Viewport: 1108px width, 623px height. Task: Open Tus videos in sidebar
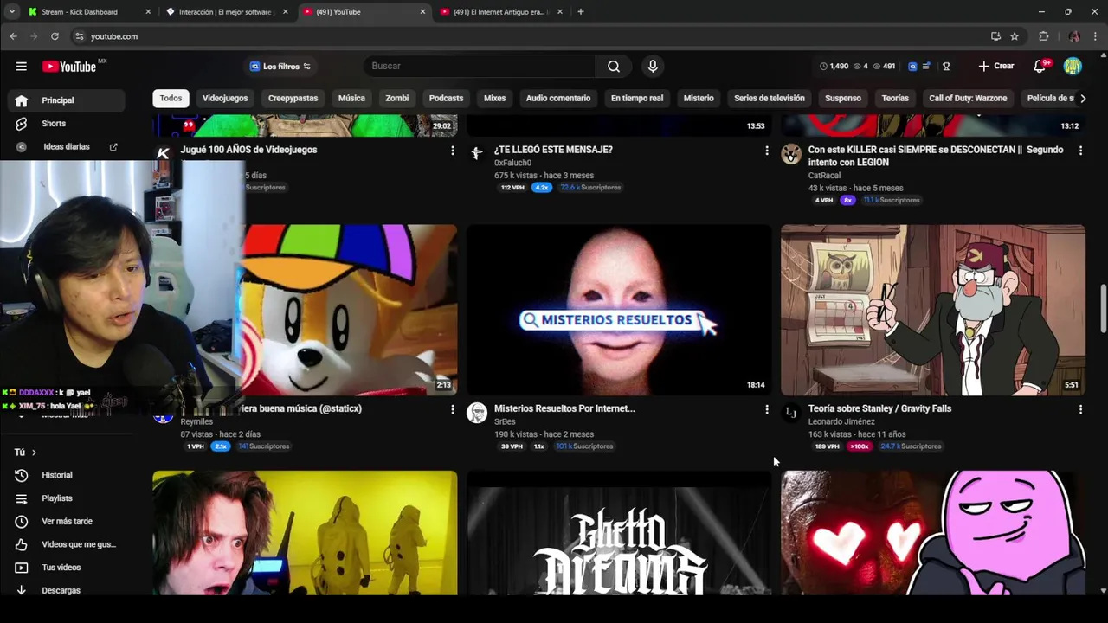click(61, 568)
